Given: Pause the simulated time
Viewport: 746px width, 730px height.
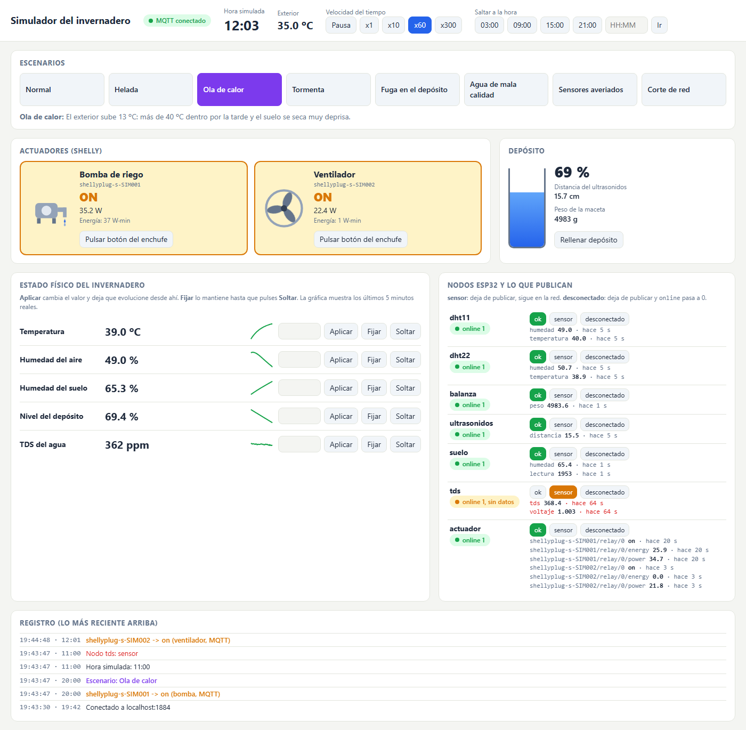Looking at the screenshot, I should 341,25.
